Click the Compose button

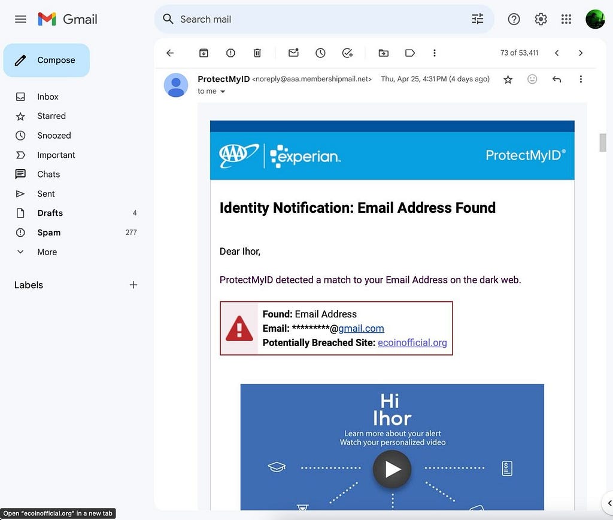(47, 60)
